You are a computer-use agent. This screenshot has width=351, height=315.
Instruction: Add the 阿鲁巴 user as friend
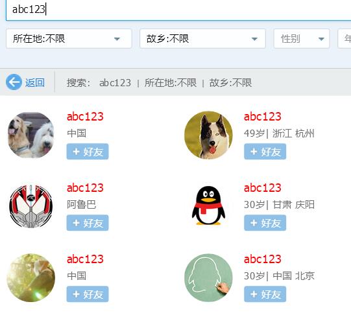tap(88, 223)
